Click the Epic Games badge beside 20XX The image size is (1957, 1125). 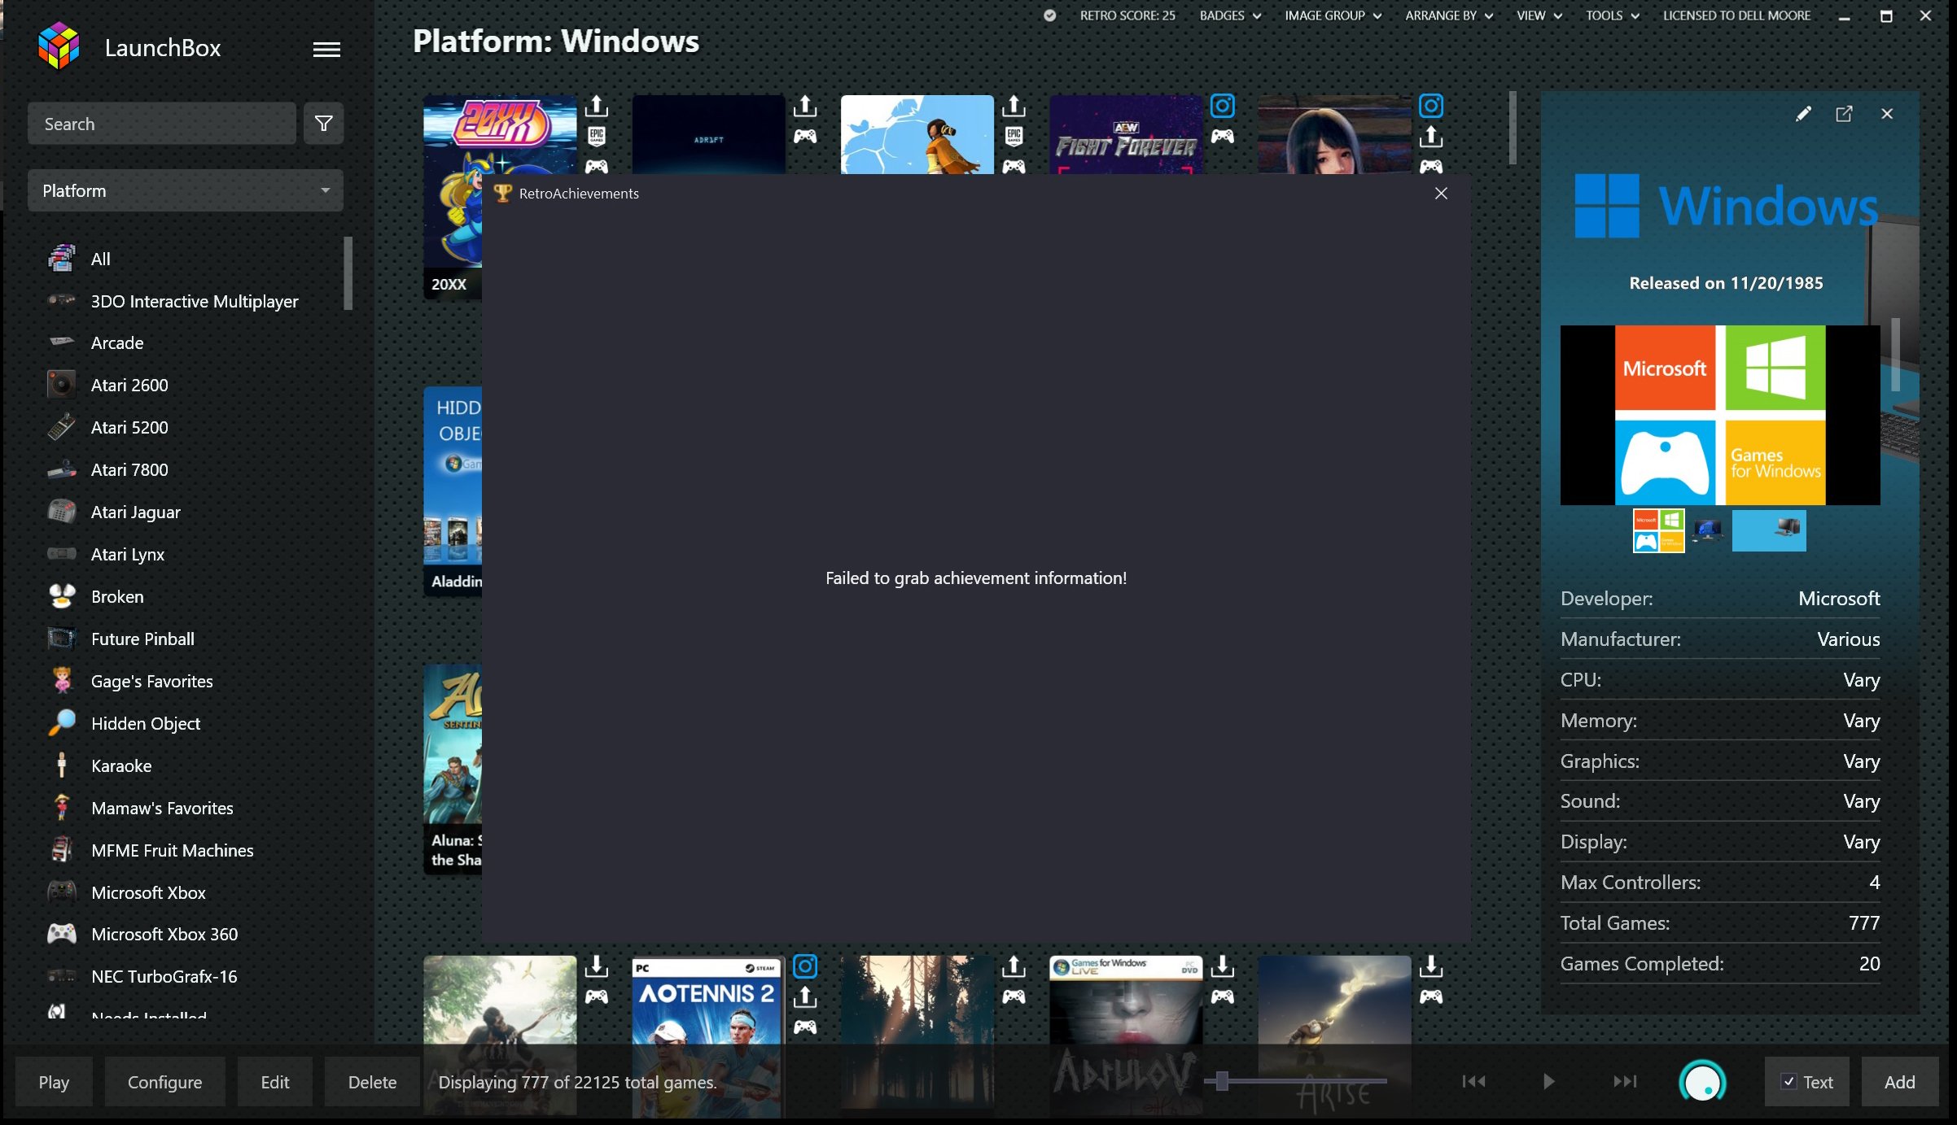point(597,136)
